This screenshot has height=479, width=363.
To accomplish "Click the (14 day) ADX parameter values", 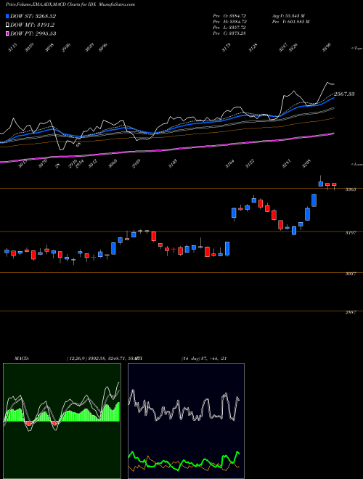I will click(x=204, y=359).
